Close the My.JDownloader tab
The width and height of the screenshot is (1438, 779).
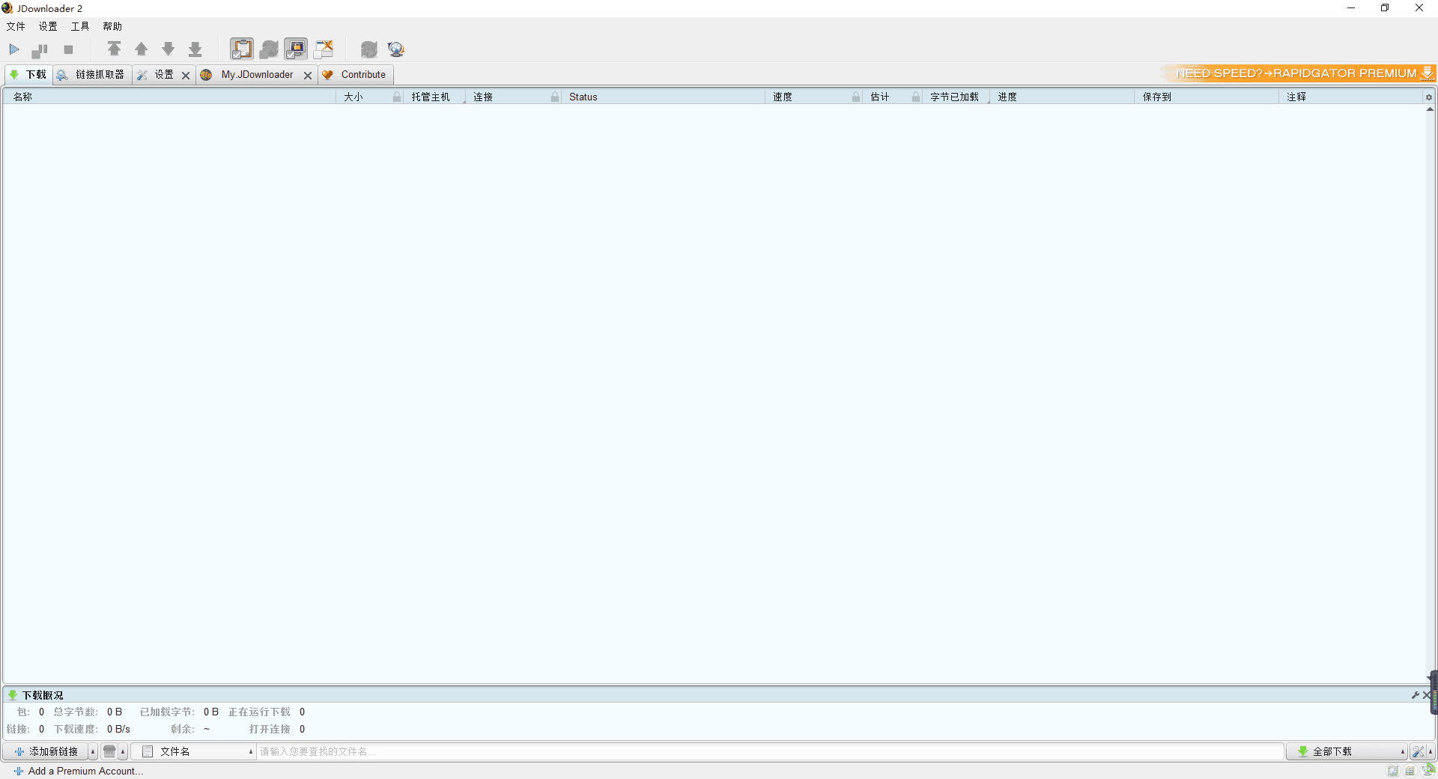tap(307, 76)
